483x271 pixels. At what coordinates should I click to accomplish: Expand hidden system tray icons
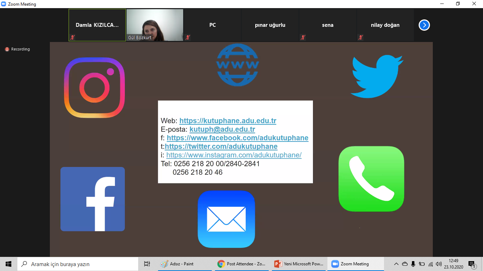396,264
